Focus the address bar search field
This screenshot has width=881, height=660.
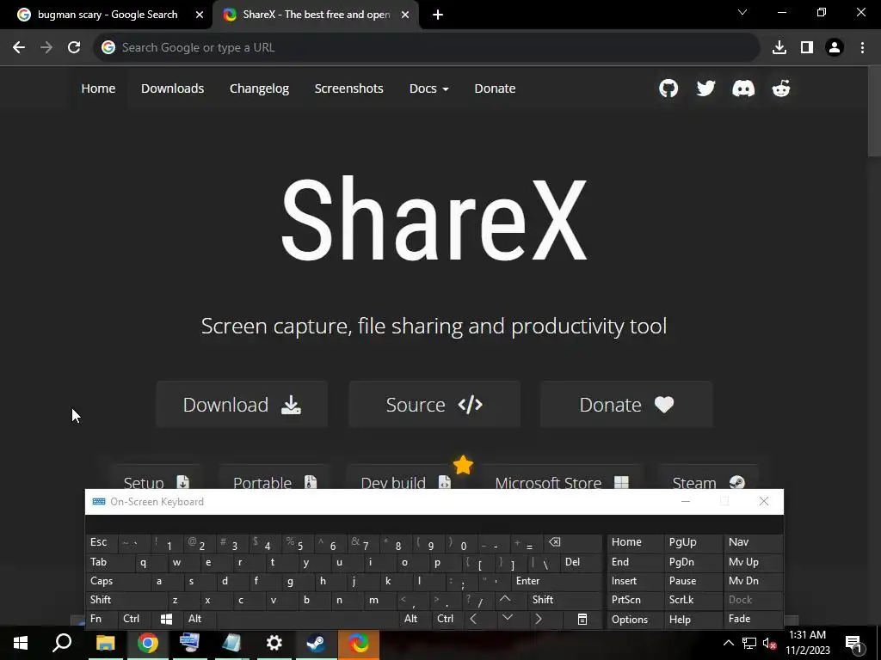click(x=427, y=47)
